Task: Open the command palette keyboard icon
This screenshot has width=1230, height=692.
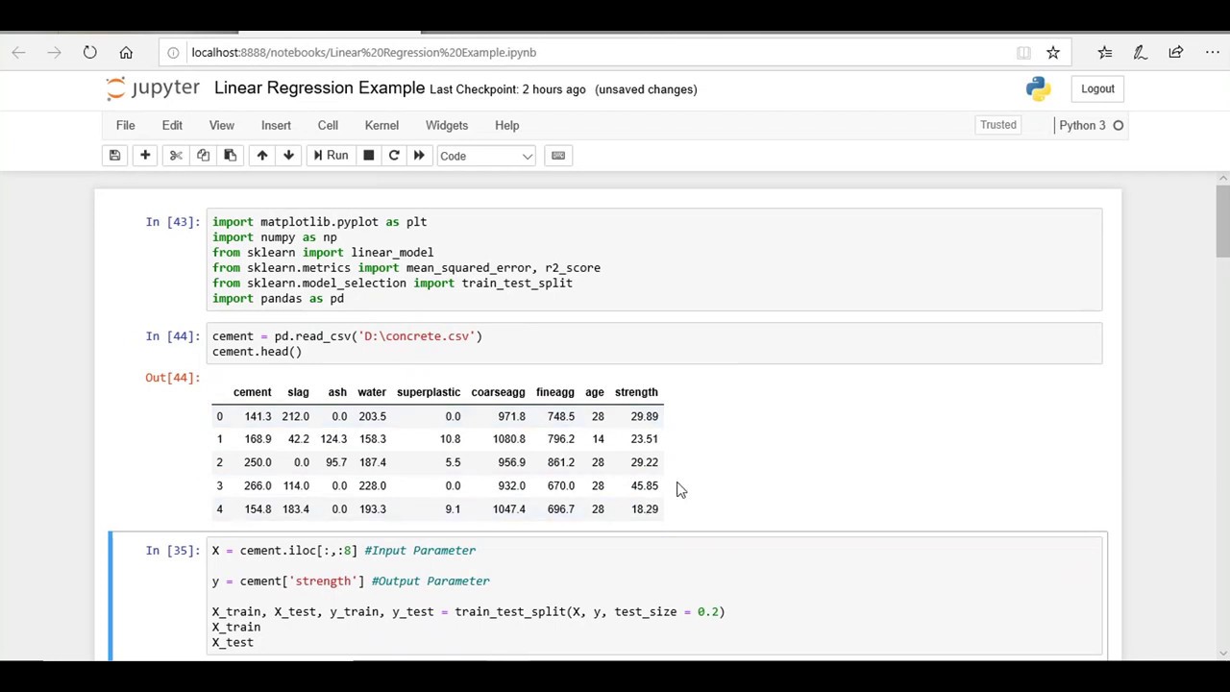Action: click(558, 156)
